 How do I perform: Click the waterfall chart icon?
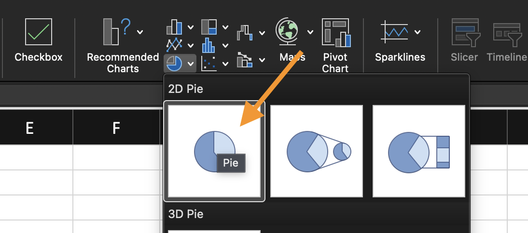245,33
